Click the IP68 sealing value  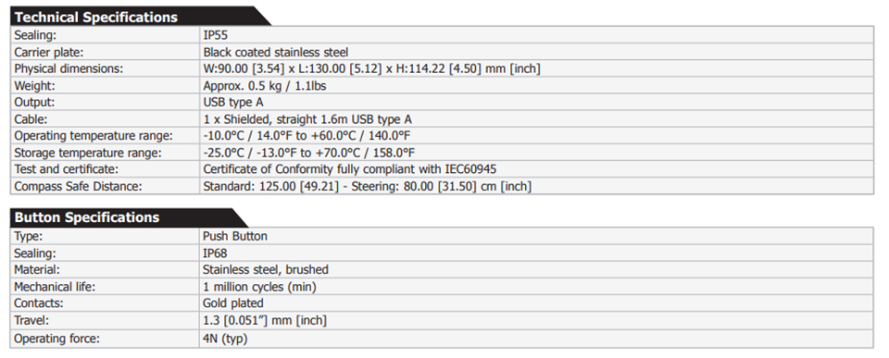[x=216, y=253]
